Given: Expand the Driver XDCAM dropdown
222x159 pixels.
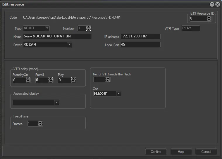Looking at the screenshot, I should point(69,45).
